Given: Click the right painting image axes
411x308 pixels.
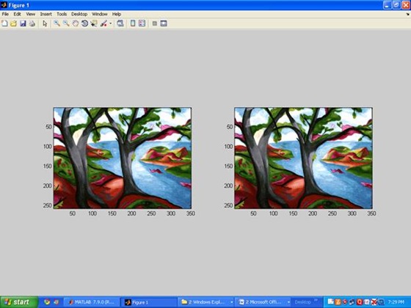Looking at the screenshot, I should click(x=303, y=158).
